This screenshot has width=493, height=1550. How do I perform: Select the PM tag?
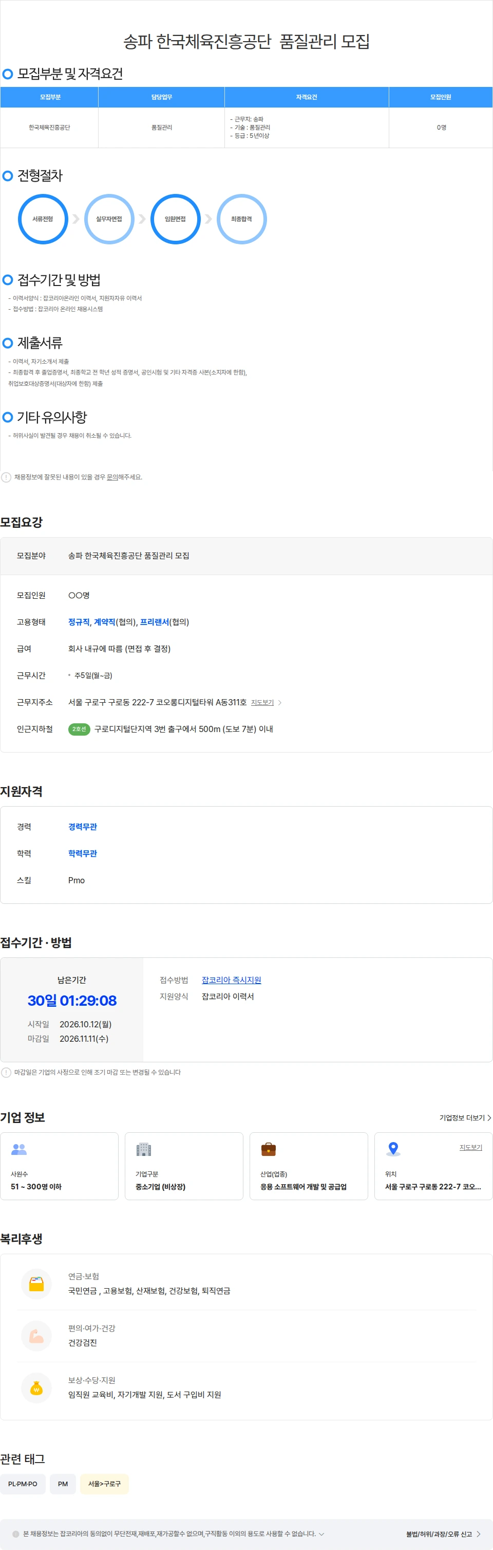pyautogui.click(x=63, y=1484)
